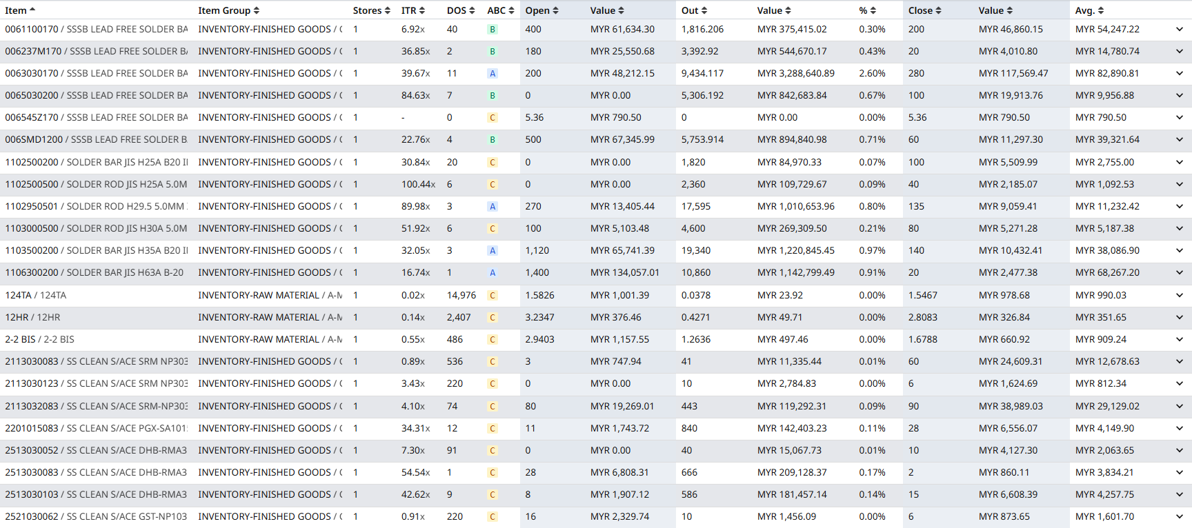This screenshot has width=1192, height=528.
Task: Click ABC class A badge for 1106300200
Action: click(x=493, y=272)
